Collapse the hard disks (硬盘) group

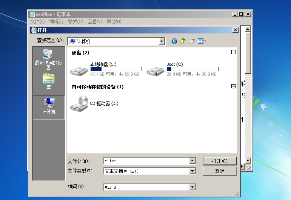(x=233, y=53)
